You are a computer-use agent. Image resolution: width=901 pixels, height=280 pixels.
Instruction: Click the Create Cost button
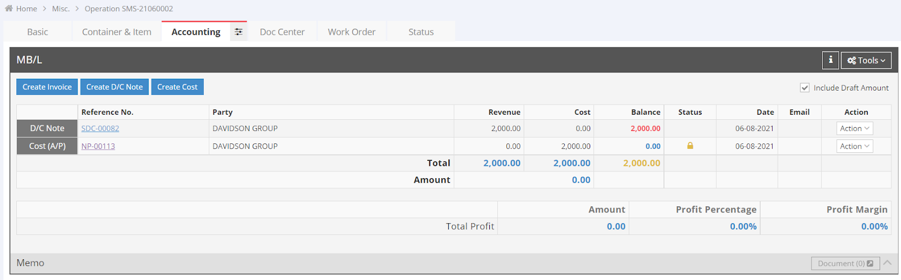tap(177, 87)
